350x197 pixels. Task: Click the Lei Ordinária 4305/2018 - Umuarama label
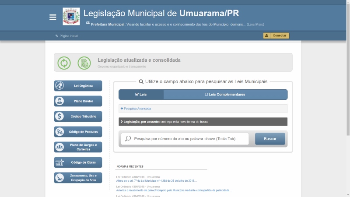(x=138, y=186)
